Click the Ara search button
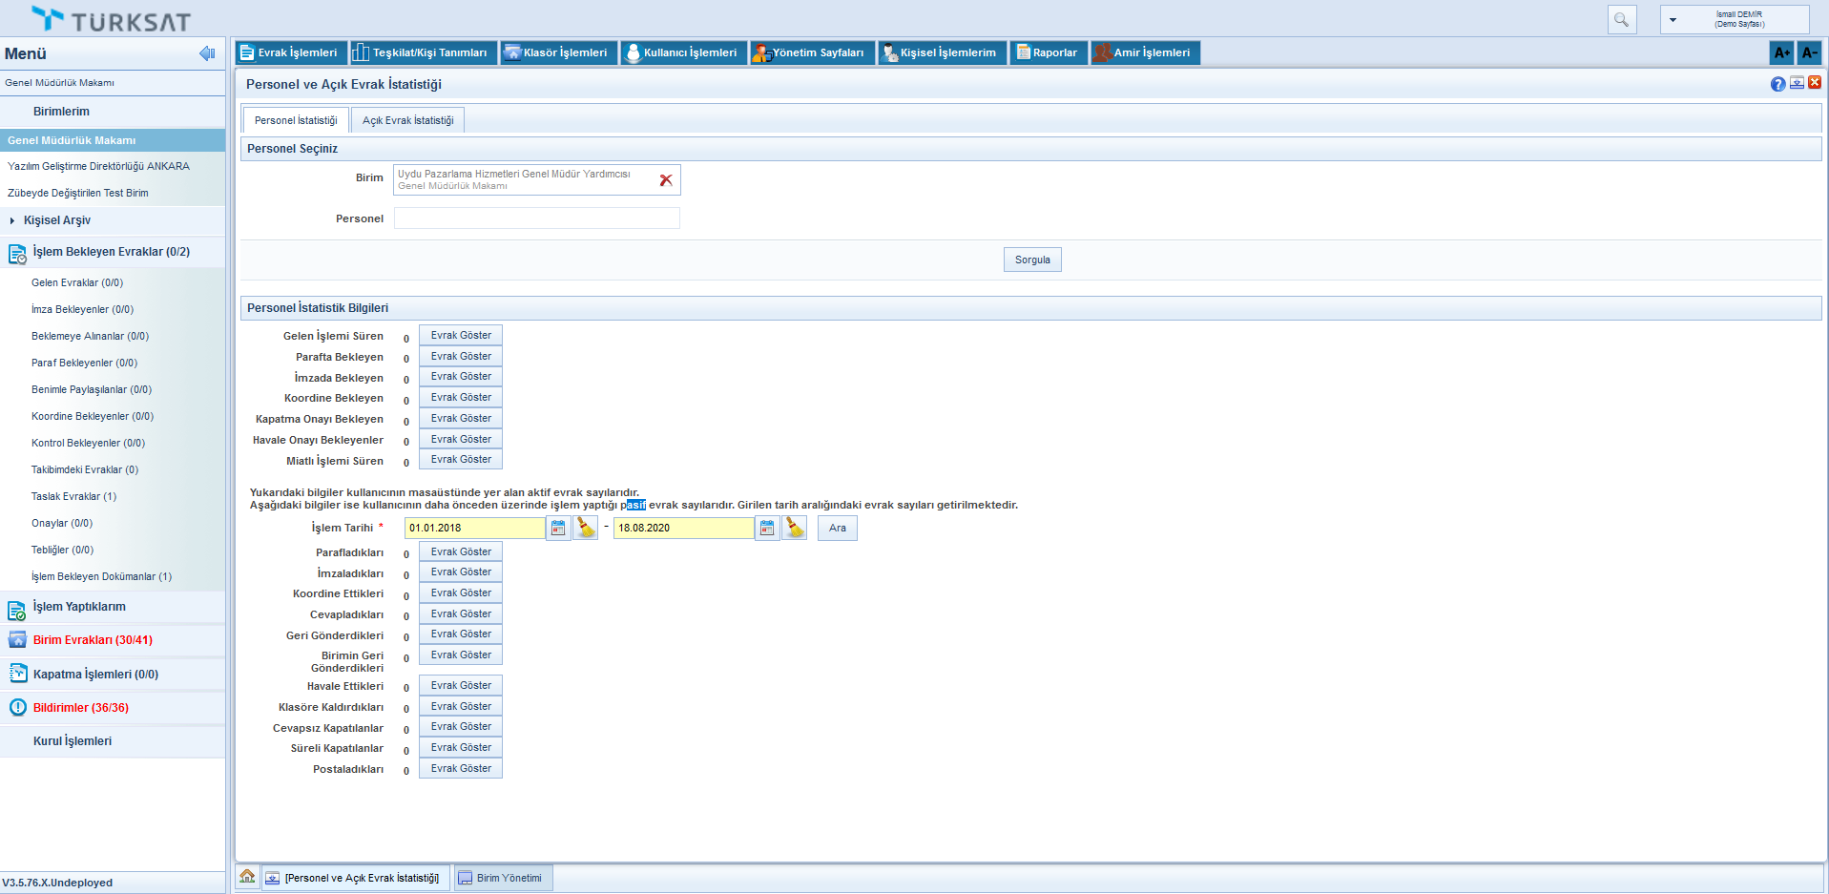 837,528
